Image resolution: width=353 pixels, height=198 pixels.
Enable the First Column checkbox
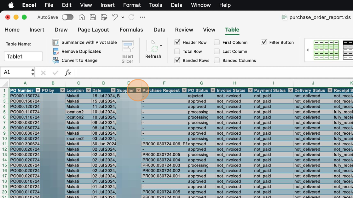pos(217,42)
